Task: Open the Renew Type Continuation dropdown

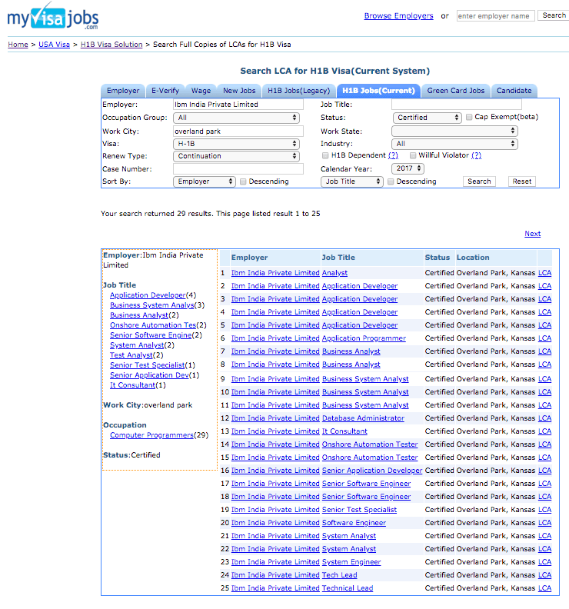Action: (236, 156)
